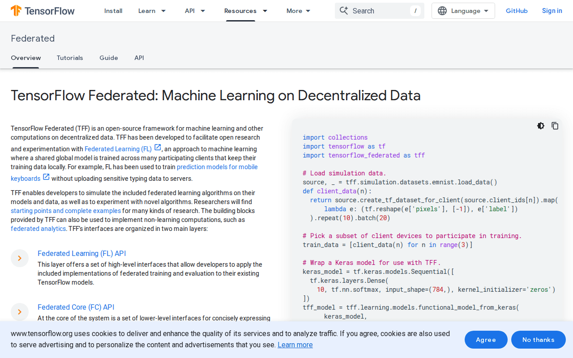573x358 pixels.
Task: Switch to the Tutorials tab
Action: click(x=70, y=58)
